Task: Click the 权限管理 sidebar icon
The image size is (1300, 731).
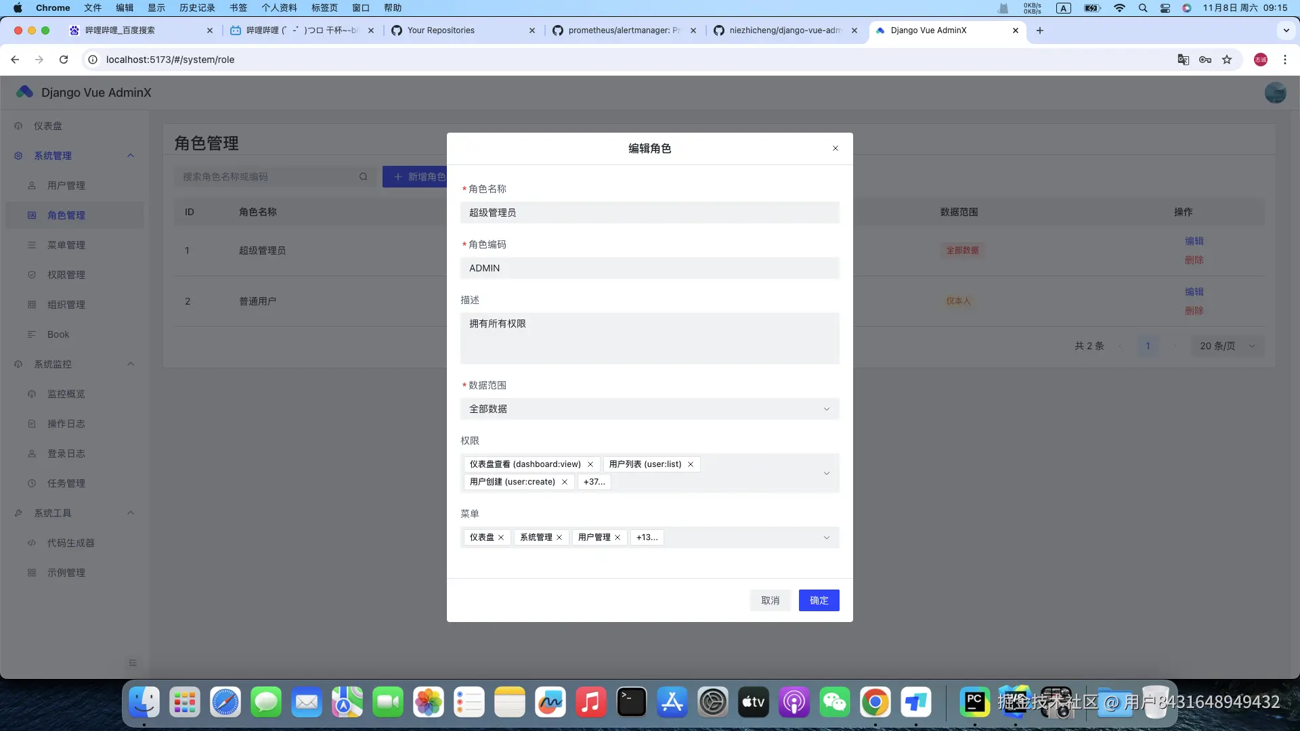Action: (x=32, y=274)
